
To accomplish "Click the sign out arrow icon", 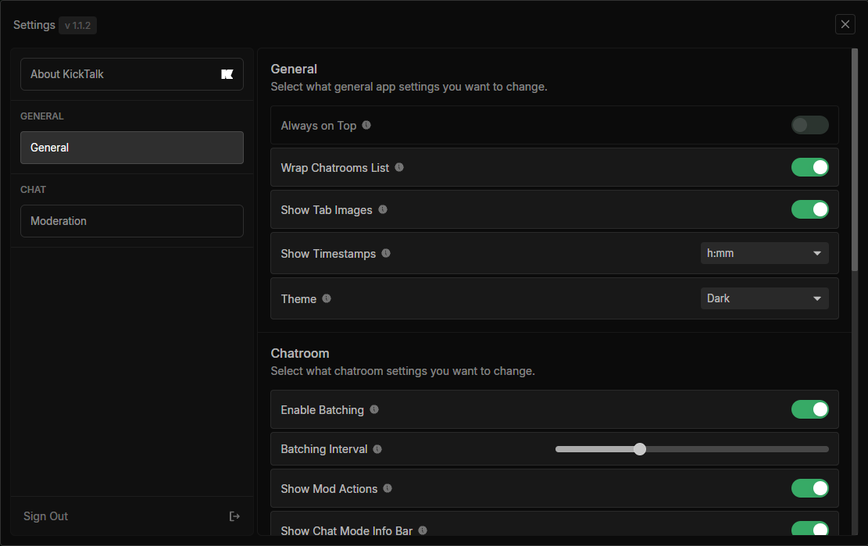I will click(x=234, y=516).
